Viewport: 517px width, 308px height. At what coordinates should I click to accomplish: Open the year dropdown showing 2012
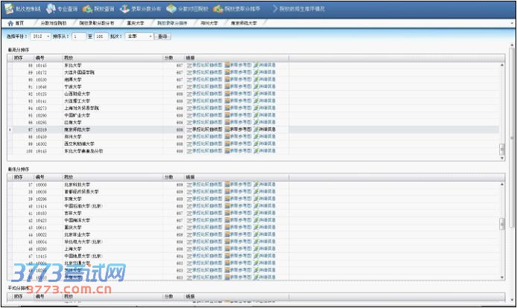click(x=42, y=36)
